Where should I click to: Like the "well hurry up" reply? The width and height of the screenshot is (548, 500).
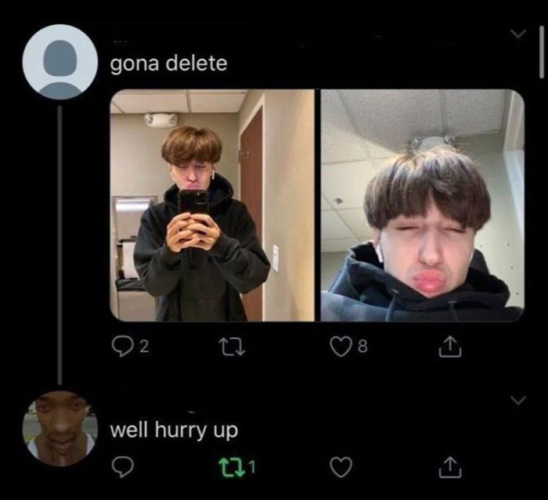click(x=341, y=467)
